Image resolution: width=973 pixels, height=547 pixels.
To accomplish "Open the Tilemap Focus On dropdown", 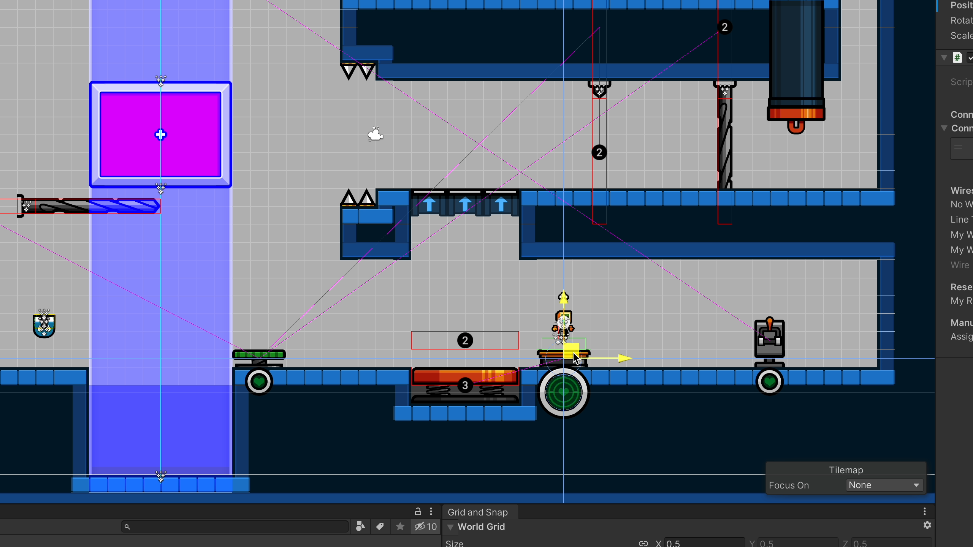I will click(x=884, y=485).
